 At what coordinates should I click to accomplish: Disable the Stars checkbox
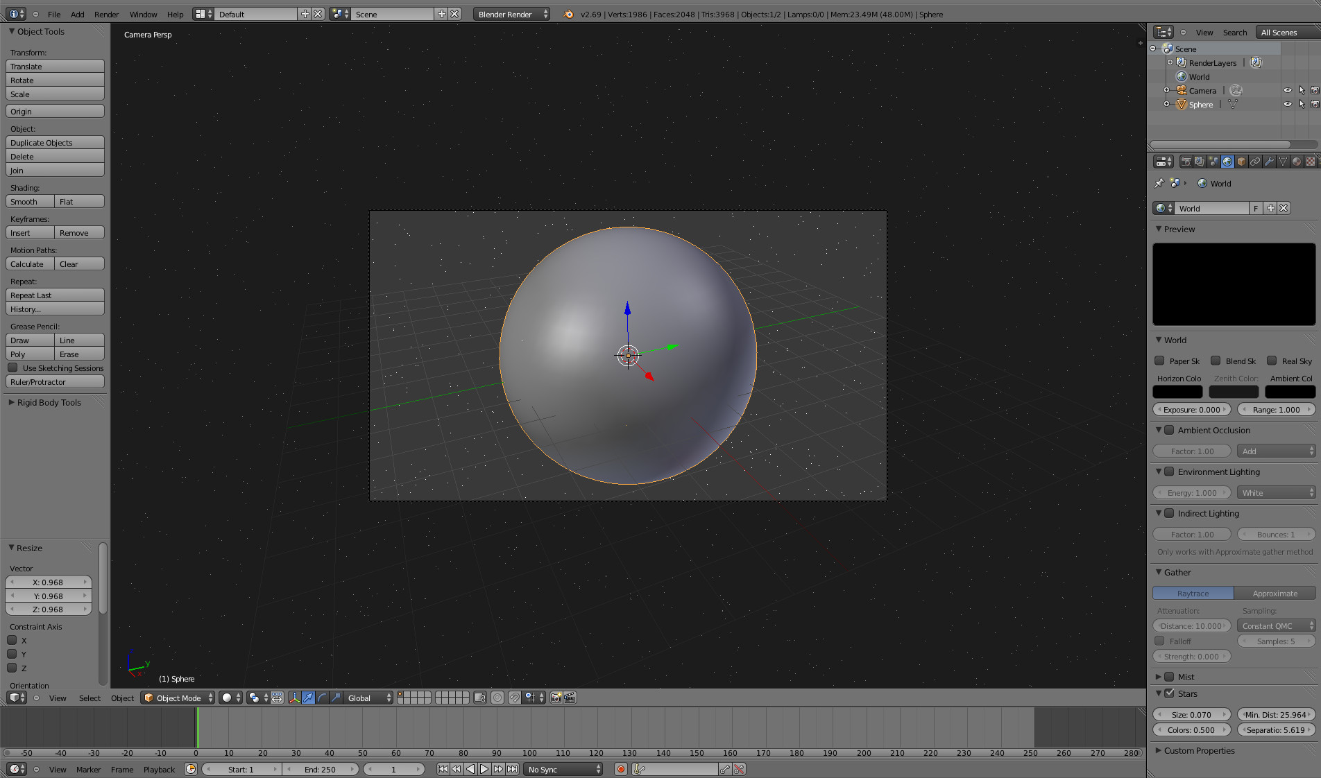point(1169,693)
